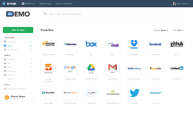Screen dimensions: 193x120
Task: Click the heart icon beside Favorites
Action: point(5,42)
